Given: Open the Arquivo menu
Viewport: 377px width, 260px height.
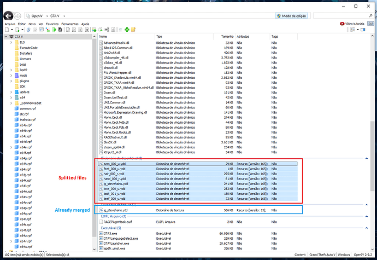Looking at the screenshot, I should point(10,24).
